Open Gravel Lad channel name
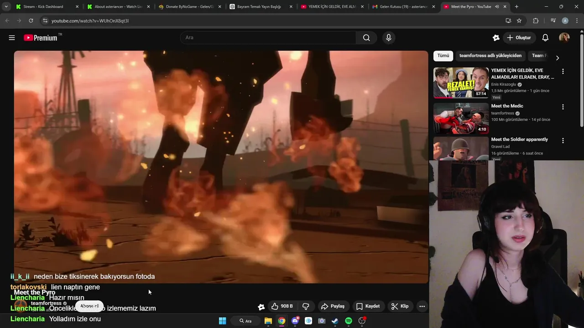Viewport: 584px width, 328px height. 501,147
